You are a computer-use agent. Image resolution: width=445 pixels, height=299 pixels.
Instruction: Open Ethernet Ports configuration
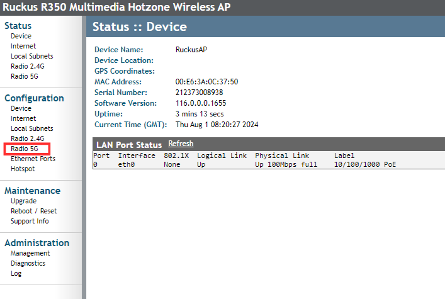coord(33,159)
